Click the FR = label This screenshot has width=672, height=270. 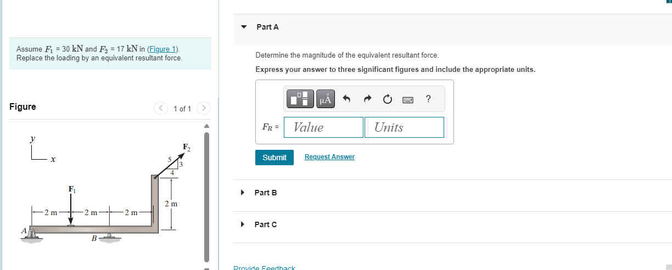(x=271, y=127)
